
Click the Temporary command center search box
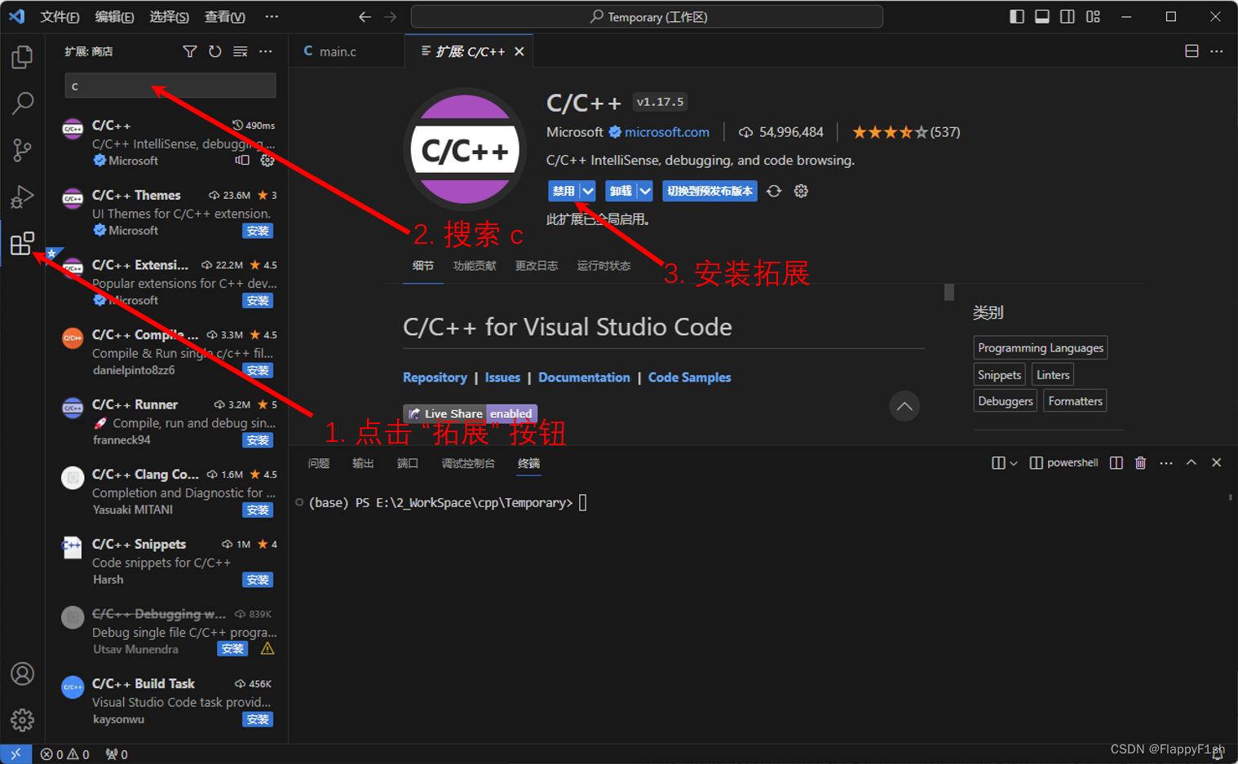[x=647, y=17]
